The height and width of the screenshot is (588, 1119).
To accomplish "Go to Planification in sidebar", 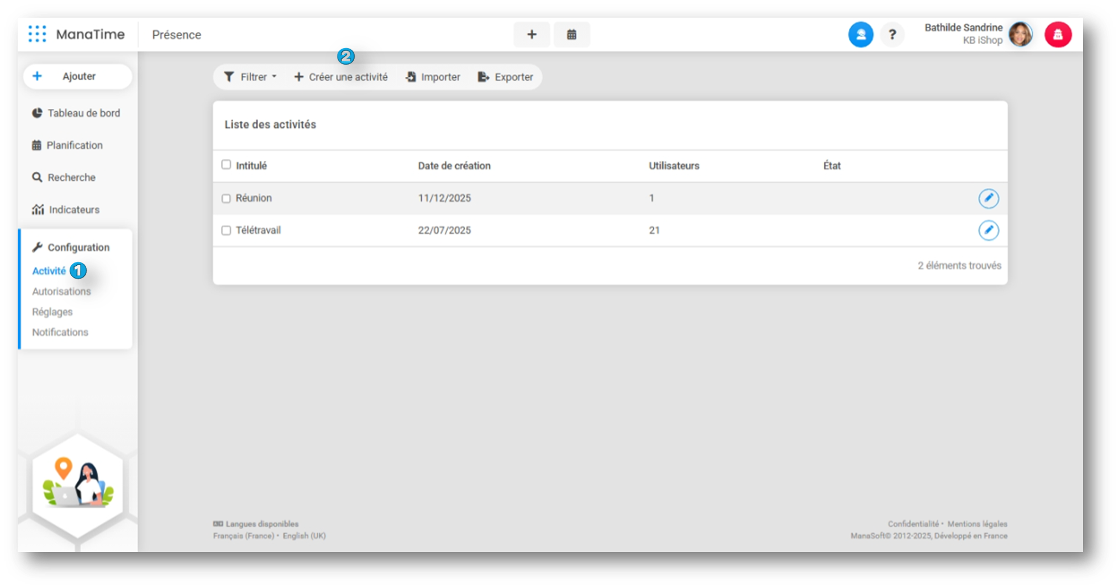I will (x=74, y=145).
